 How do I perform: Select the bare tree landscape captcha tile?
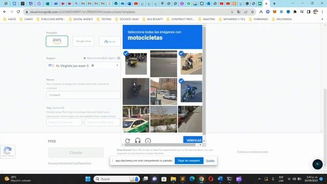163,119
